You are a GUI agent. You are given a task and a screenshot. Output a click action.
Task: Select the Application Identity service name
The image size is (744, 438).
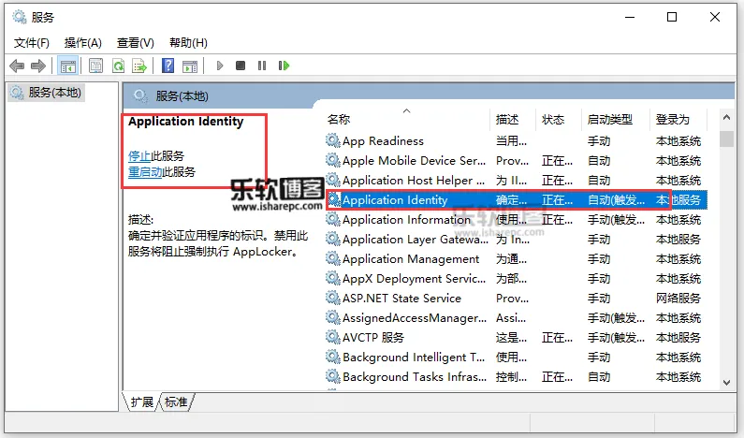395,199
